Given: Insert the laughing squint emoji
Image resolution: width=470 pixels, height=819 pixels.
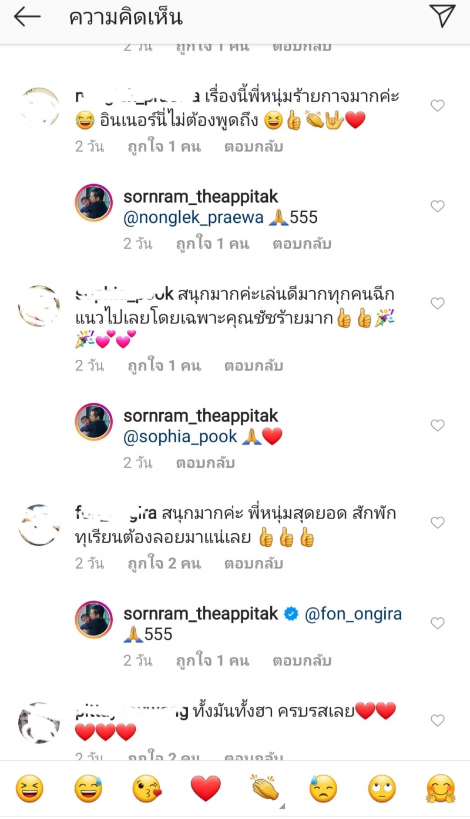Looking at the screenshot, I should (29, 788).
